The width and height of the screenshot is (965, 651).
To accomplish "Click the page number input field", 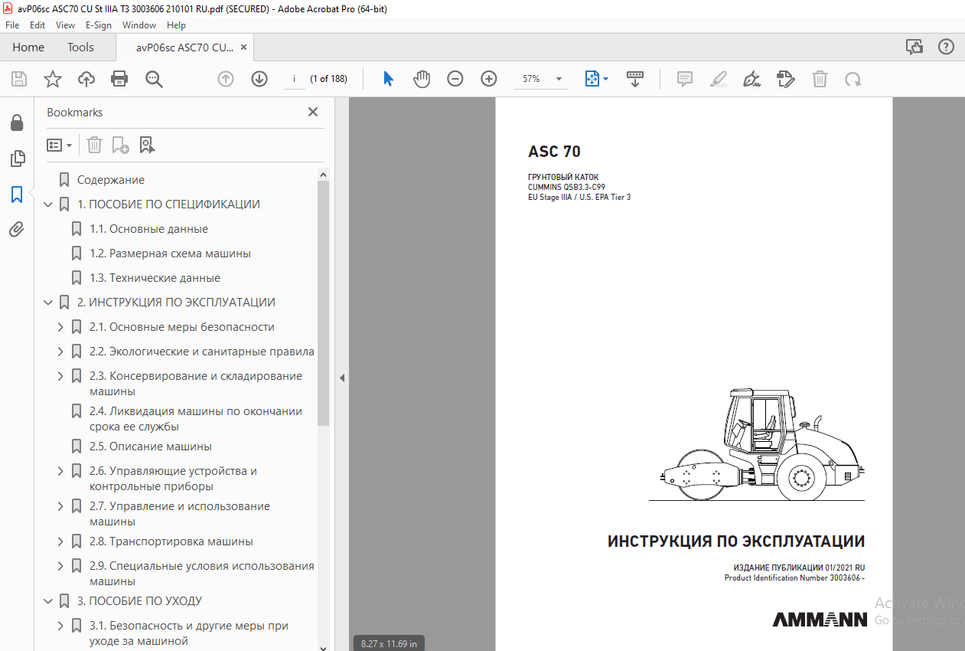I will [295, 79].
